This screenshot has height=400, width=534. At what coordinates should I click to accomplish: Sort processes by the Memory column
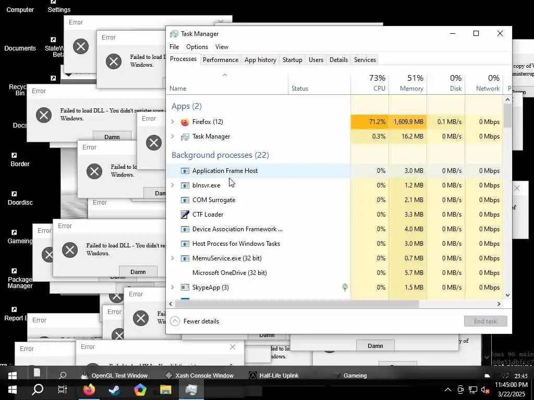[x=408, y=83]
